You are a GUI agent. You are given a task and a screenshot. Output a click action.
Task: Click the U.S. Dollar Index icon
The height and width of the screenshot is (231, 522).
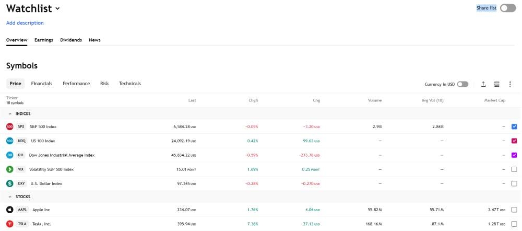click(x=9, y=183)
